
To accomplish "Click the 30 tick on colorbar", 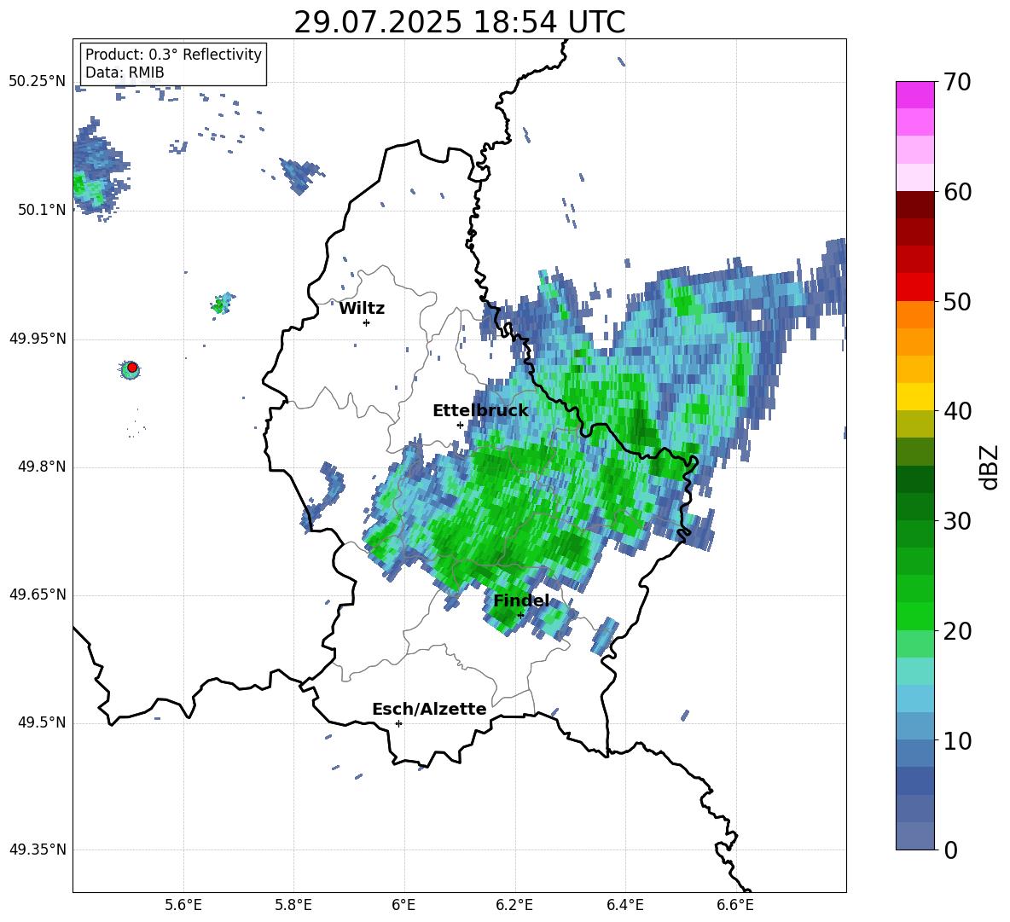I will [957, 521].
